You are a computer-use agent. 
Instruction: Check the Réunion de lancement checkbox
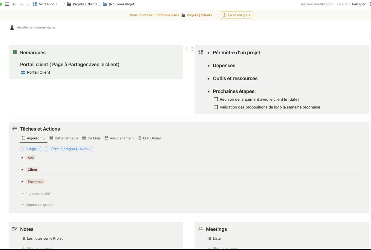[216, 99]
